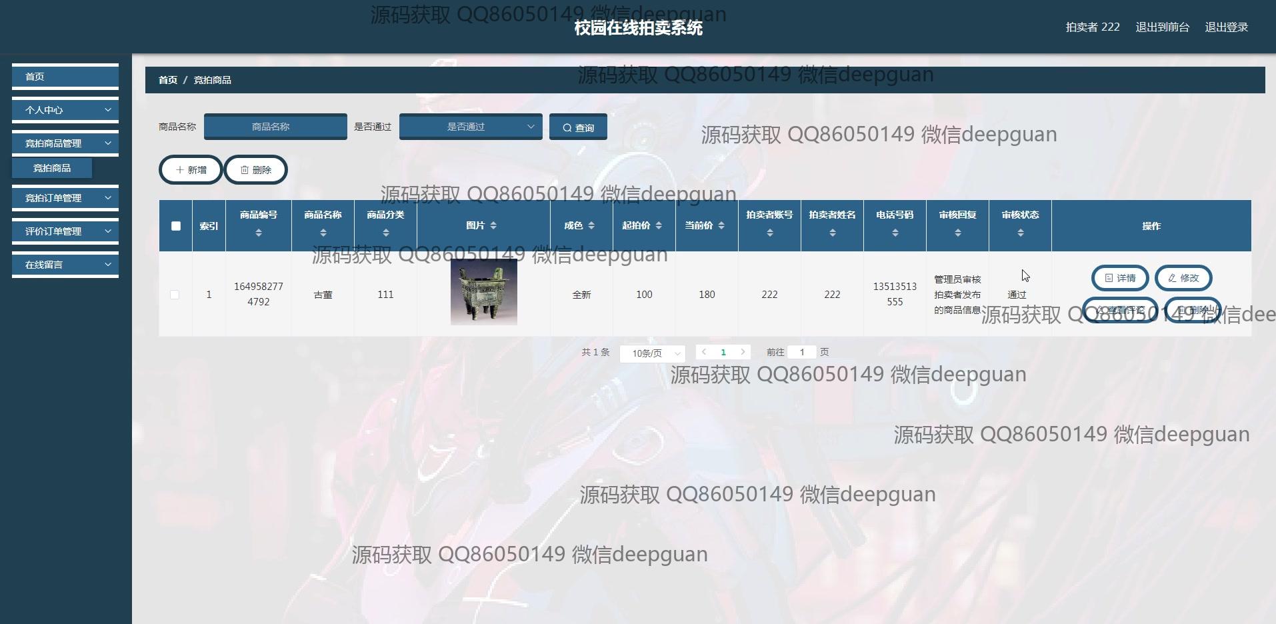This screenshot has height=624, width=1276.
Task: Click the 图片 column sort arrows
Action: (x=493, y=226)
